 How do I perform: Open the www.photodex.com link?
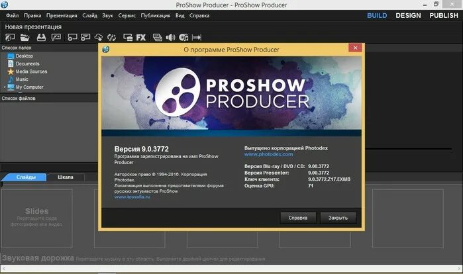coord(268,154)
